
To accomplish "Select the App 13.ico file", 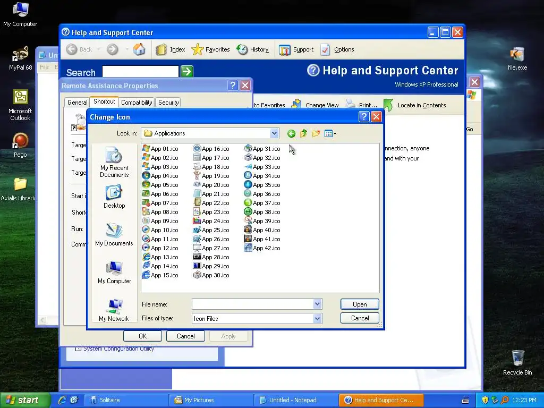I will click(160, 257).
